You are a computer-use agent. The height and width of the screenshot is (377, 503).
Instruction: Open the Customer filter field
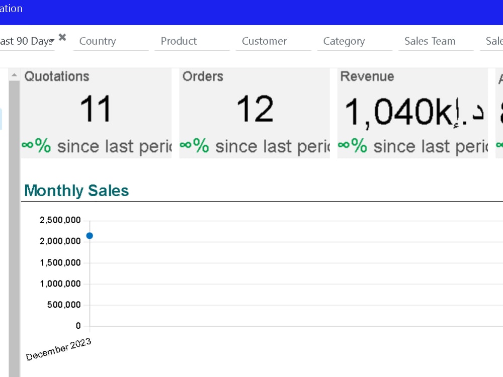[x=273, y=41]
